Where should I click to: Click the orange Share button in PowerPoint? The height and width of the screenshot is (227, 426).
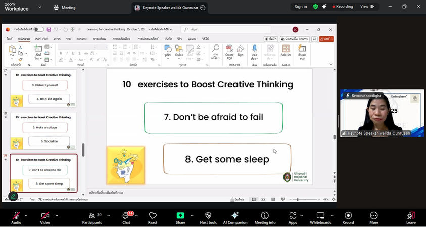click(326, 39)
